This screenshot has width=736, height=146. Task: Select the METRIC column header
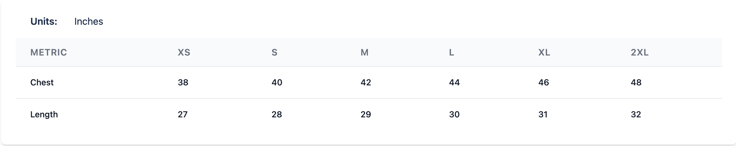(49, 52)
